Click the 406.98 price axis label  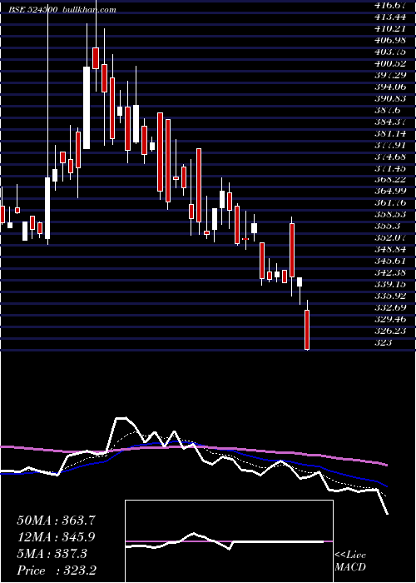pyautogui.click(x=391, y=40)
